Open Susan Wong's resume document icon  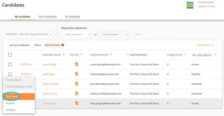(77, 64)
